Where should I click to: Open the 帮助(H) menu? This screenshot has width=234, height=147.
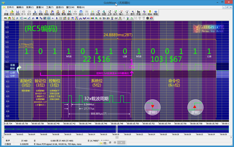80,7
